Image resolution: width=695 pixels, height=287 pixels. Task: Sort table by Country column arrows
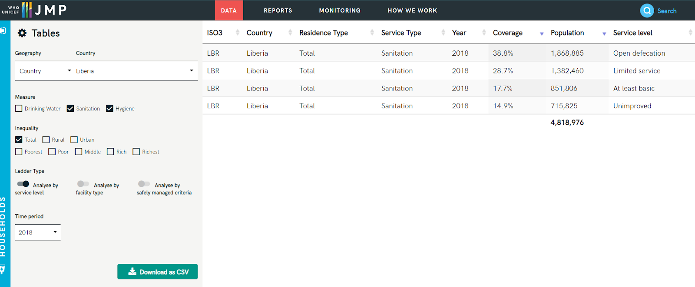[290, 33]
